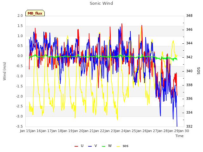The image size is (203, 152).
Task: Click the 342 right axis tick label
Action: [189, 57]
